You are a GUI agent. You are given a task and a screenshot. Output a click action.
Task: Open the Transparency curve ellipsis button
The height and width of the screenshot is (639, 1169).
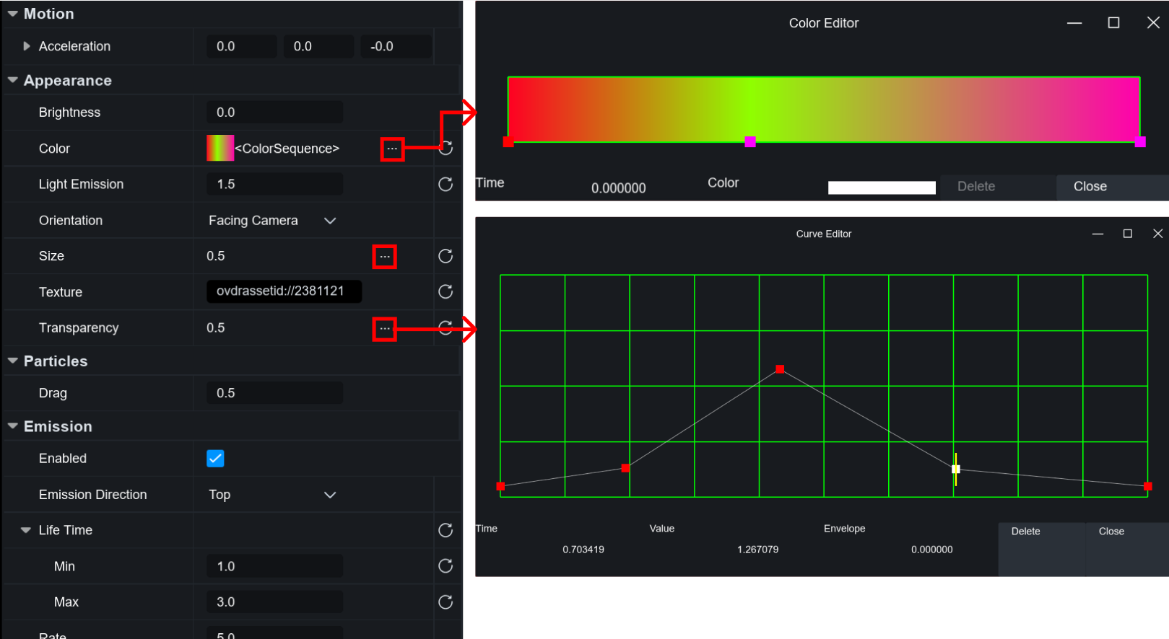(384, 329)
